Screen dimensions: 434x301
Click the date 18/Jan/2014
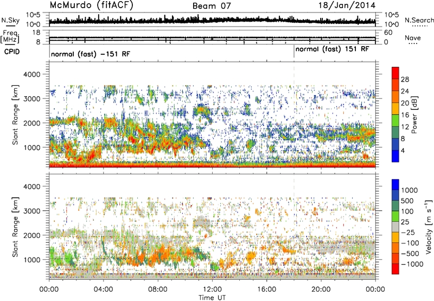[x=347, y=5]
